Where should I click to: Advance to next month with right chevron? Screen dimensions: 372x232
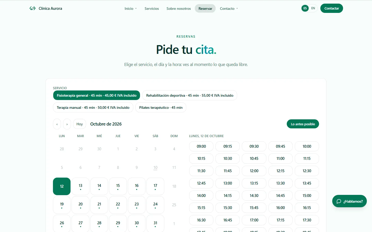pyautogui.click(x=67, y=124)
